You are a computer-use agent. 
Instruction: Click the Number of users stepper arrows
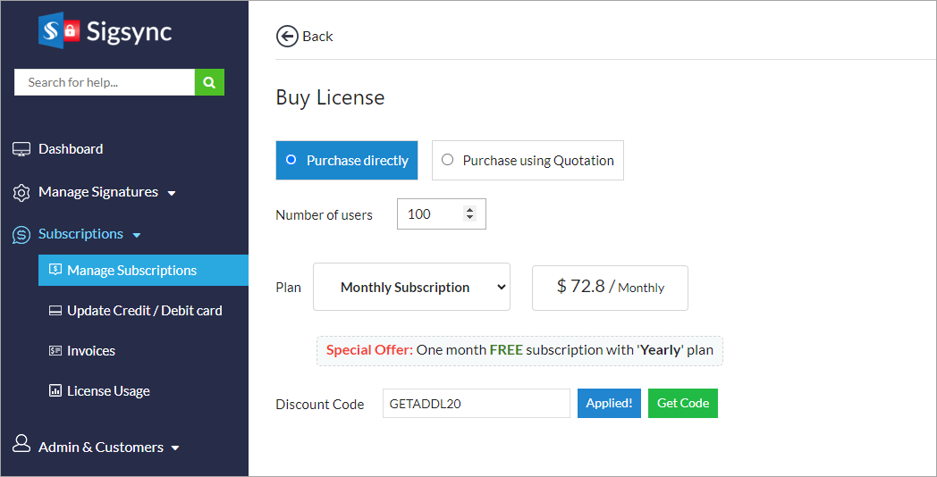[470, 213]
